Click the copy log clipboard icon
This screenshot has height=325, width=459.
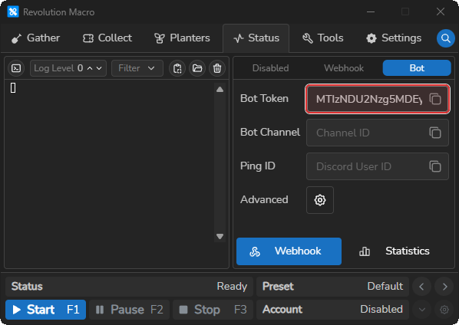coord(177,68)
